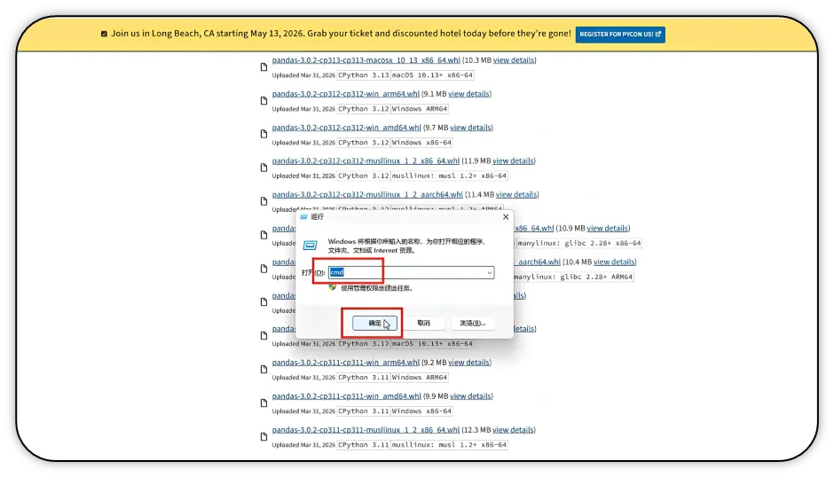Click "musllinux: musl 1.2+ x86-64" under cp312
The image size is (834, 477).
coord(450,176)
